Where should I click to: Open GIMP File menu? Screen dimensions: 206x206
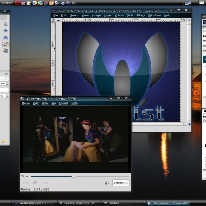(56, 15)
